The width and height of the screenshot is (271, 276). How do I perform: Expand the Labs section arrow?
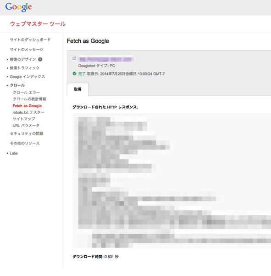click(7, 153)
